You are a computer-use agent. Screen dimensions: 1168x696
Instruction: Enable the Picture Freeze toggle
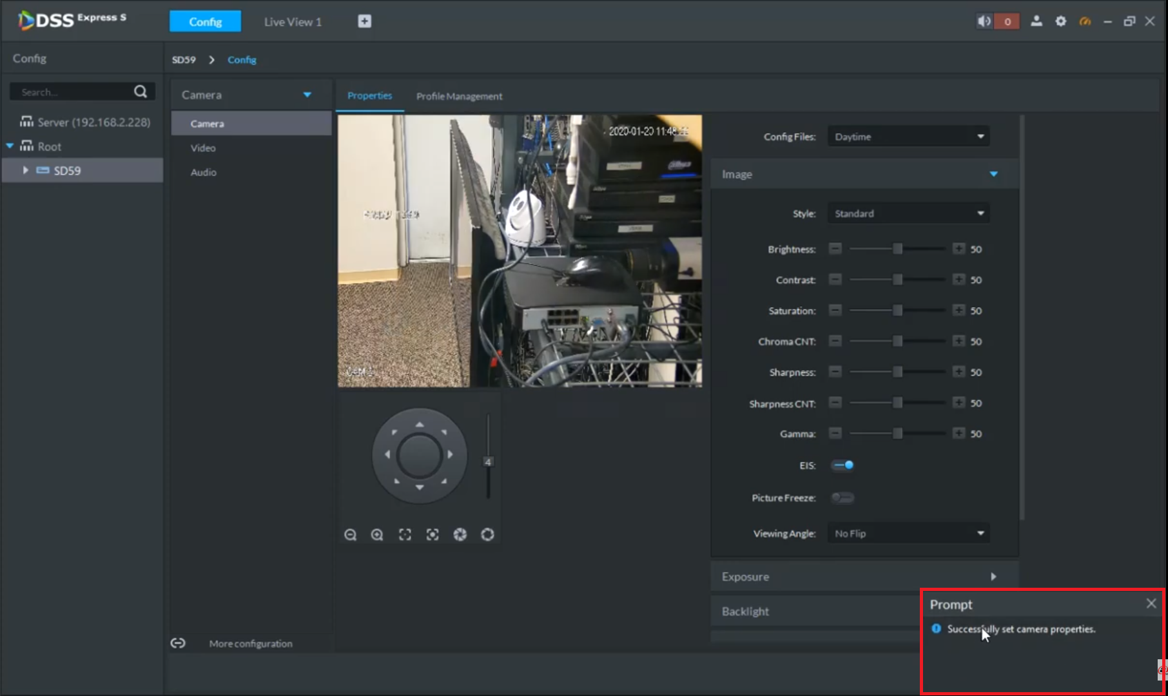click(842, 498)
